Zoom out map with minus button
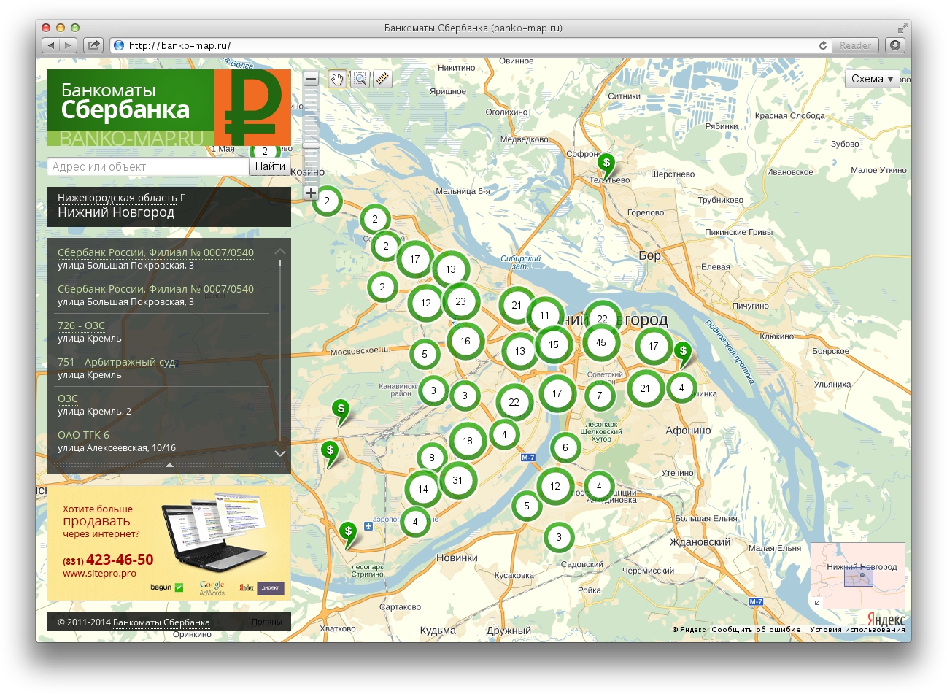This screenshot has height=694, width=947. pos(312,79)
